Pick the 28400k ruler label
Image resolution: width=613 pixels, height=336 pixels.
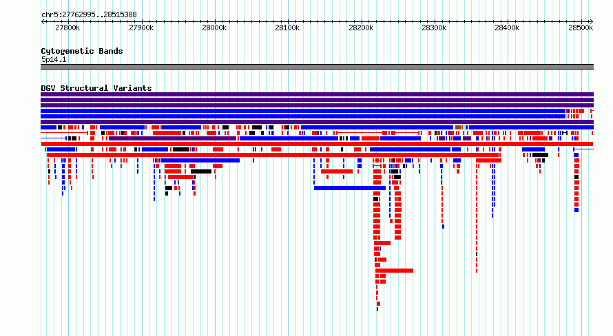[x=507, y=28]
